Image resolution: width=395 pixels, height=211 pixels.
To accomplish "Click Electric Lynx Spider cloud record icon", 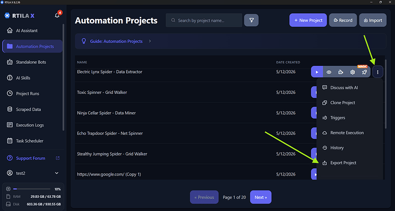I will [341, 72].
